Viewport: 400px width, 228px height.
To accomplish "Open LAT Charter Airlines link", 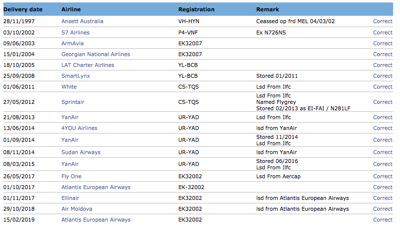I will pos(88,65).
